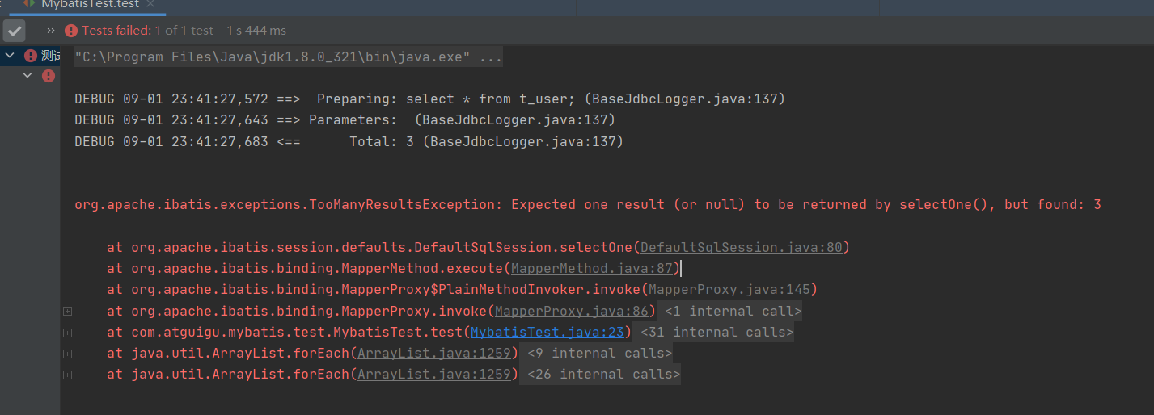Select the root failed test '测试' row
1154x415 pixels.
[30, 56]
